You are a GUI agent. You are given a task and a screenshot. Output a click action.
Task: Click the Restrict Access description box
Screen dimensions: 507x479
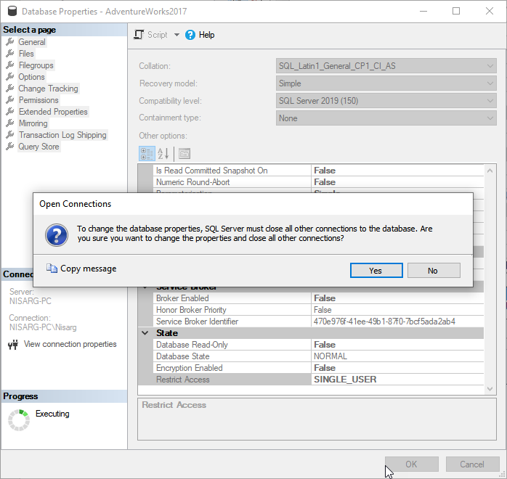tap(317, 419)
